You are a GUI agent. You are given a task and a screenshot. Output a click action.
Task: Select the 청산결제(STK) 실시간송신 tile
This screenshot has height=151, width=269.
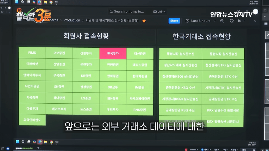tap(223, 65)
